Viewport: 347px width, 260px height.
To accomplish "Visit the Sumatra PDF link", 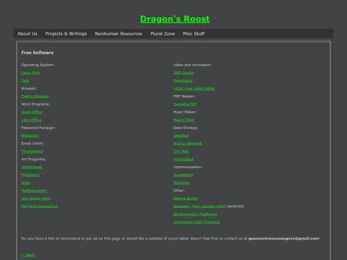I will (x=185, y=104).
